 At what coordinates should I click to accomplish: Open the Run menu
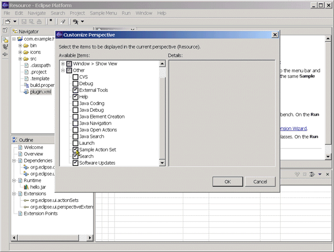click(126, 13)
